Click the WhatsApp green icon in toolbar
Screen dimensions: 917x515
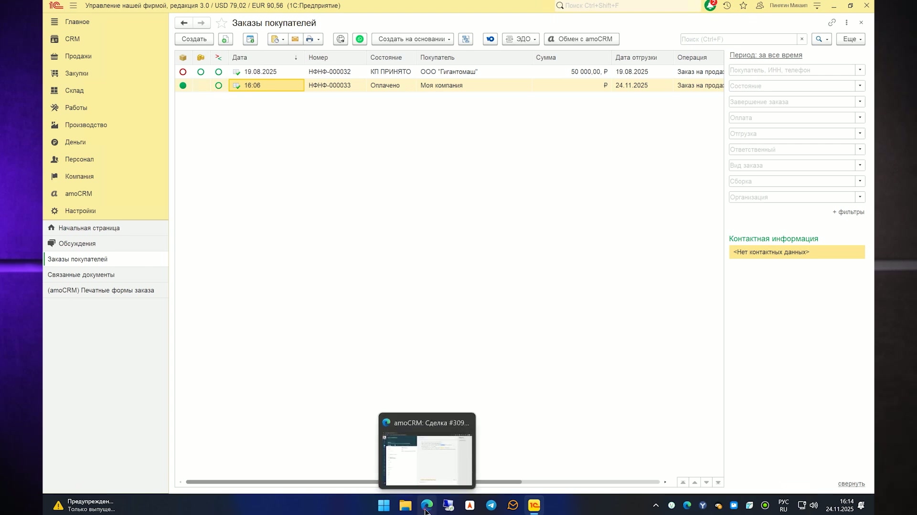pos(360,39)
